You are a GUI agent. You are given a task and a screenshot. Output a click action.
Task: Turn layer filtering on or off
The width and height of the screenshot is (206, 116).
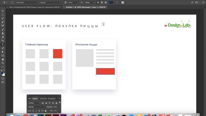click(60, 102)
